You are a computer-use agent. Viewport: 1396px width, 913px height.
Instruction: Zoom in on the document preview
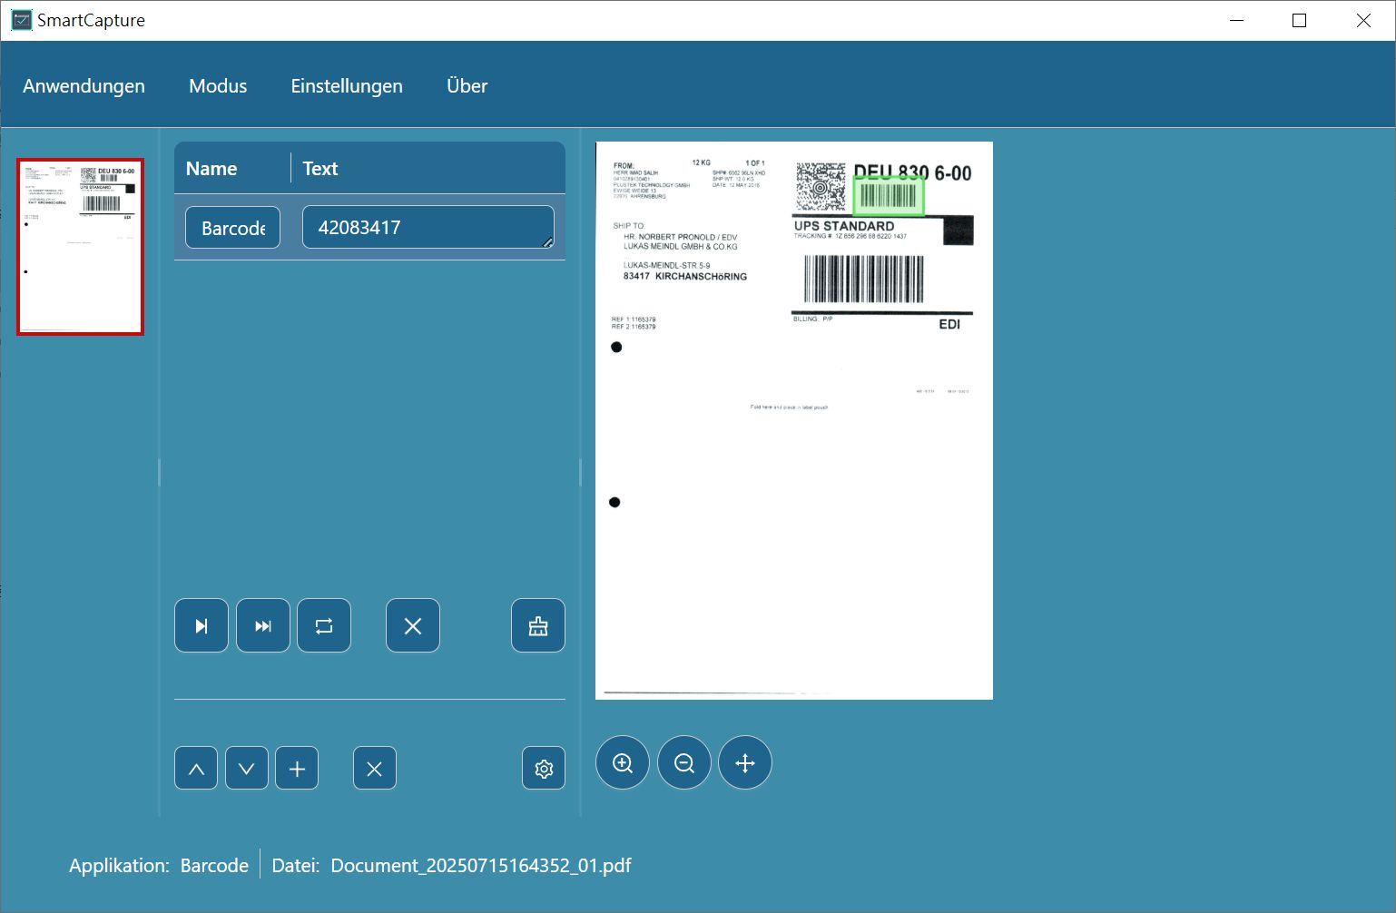click(623, 762)
